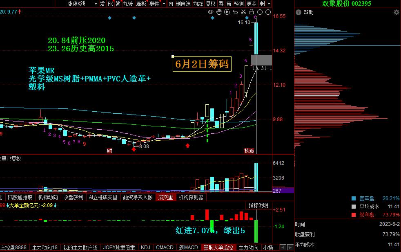Toggle the lock icon on chart toolbar
The image size is (401, 252).
pyautogui.click(x=252, y=12)
